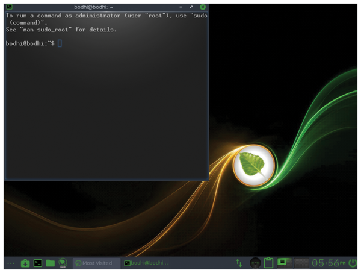Click inside the terminal at the cursor prompt

60,43
